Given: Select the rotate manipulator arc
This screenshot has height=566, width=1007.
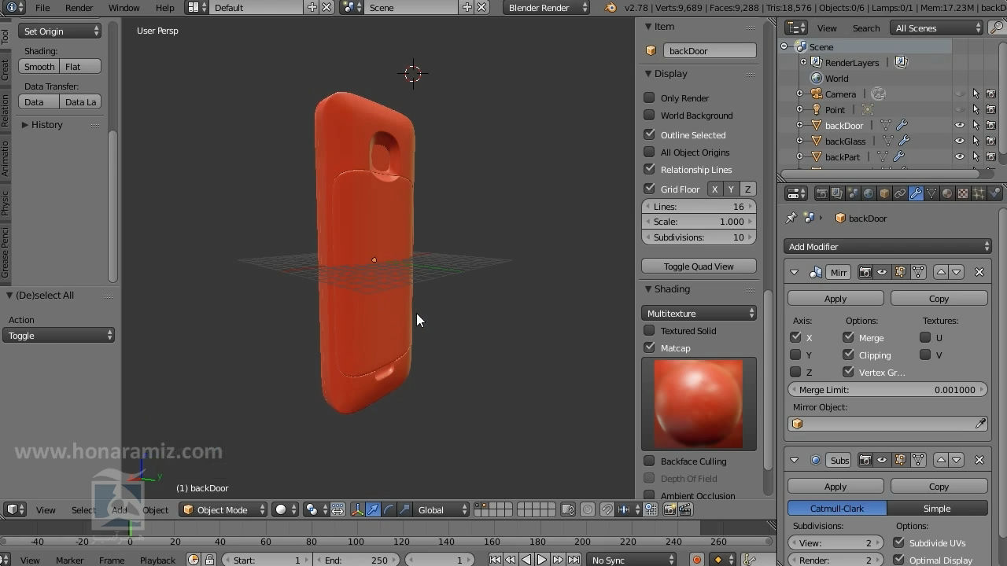Looking at the screenshot, I should [389, 509].
